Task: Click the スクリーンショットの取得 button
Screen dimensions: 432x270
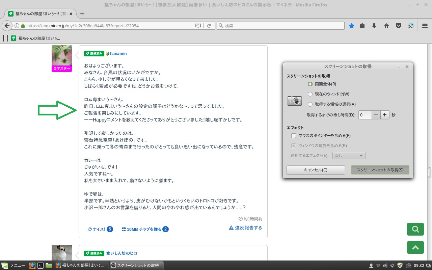Action: click(x=380, y=170)
